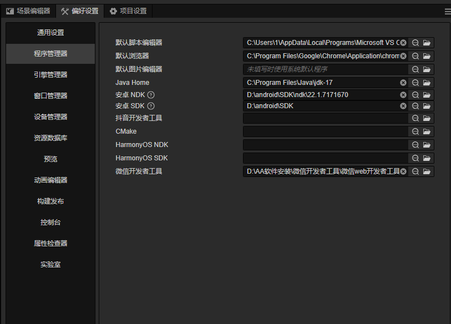Open 动画编辑器 section
This screenshot has width=451, height=324.
click(x=50, y=180)
